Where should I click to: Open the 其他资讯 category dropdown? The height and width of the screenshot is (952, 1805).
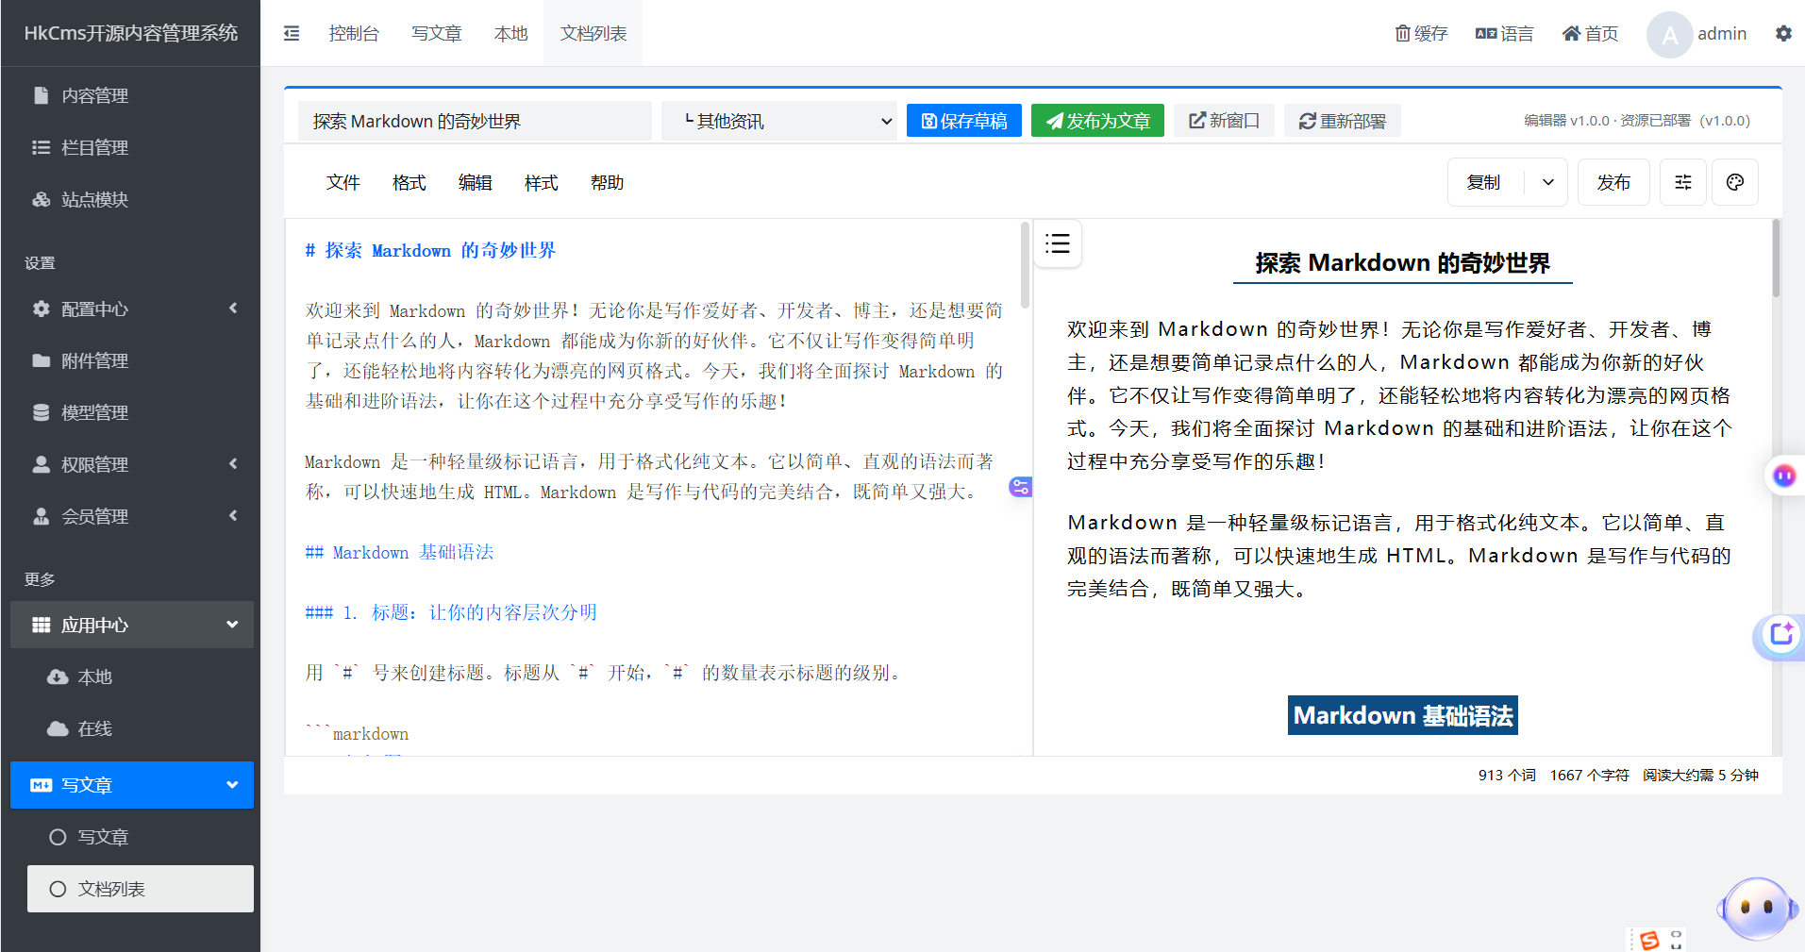click(x=779, y=121)
